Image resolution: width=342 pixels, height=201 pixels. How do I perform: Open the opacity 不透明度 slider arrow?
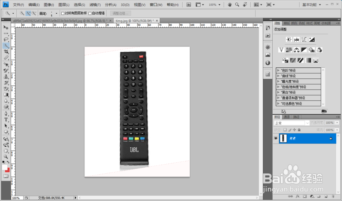[x=337, y=123]
